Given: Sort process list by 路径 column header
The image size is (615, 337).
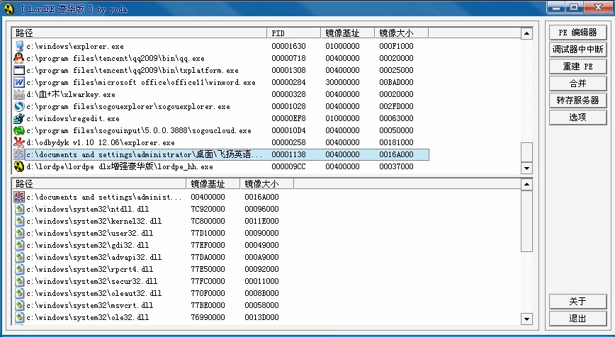Looking at the screenshot, I should pos(140,33).
